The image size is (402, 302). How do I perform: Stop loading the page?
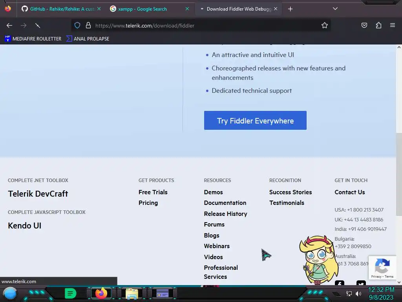pyautogui.click(x=38, y=26)
